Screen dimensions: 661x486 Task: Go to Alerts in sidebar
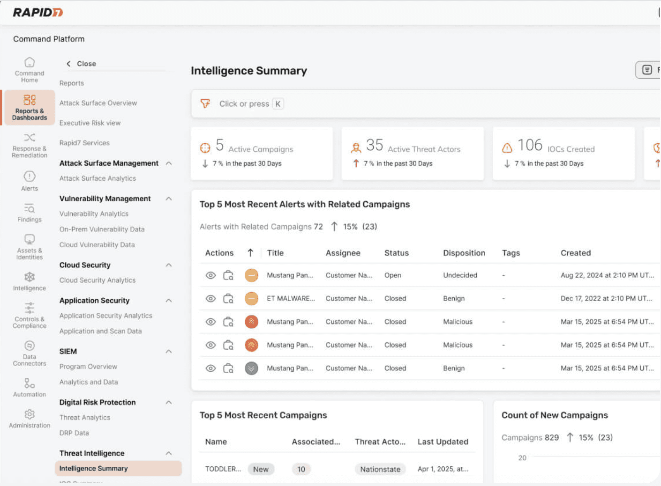click(30, 181)
